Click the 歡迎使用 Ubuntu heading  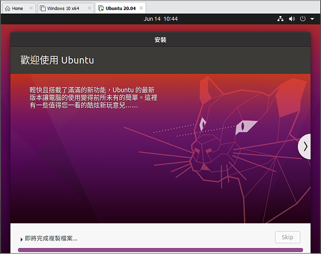pyautogui.click(x=57, y=60)
